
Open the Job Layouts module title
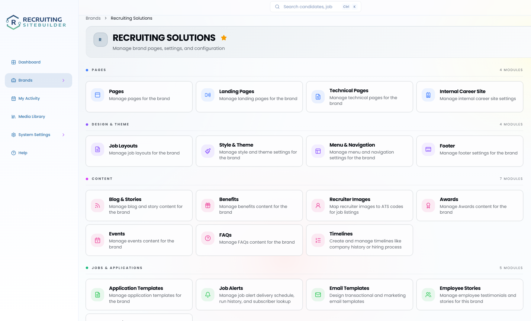(123, 146)
